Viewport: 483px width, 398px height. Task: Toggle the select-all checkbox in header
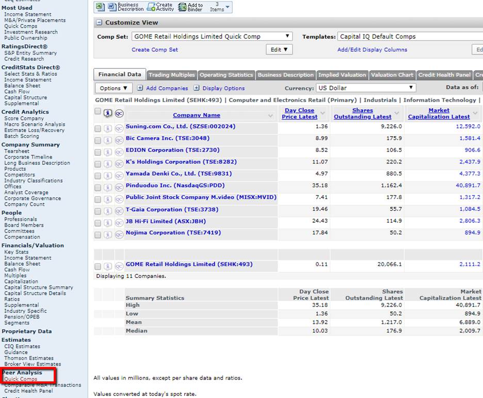pyautogui.click(x=98, y=111)
